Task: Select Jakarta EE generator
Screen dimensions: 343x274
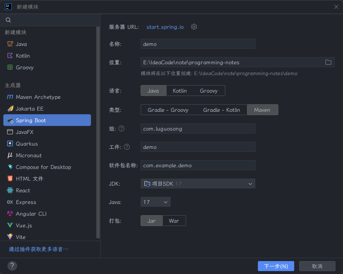Action: click(x=47, y=108)
